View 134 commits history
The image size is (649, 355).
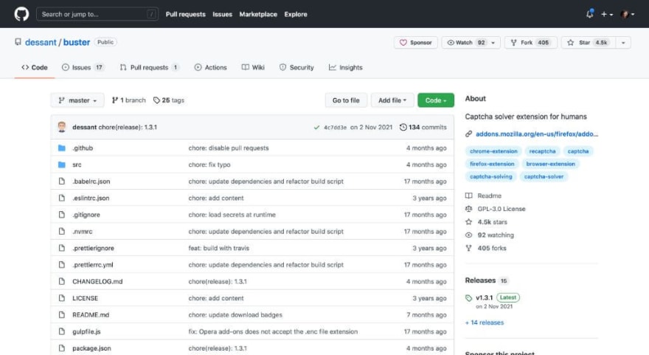(x=423, y=127)
